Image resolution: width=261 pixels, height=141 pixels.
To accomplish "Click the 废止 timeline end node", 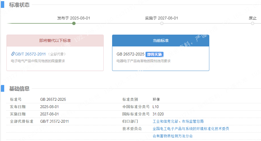I will pyautogui.click(x=253, y=23).
